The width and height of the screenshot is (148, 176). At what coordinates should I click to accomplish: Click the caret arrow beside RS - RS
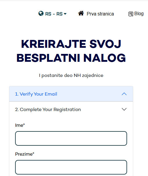coord(65,14)
